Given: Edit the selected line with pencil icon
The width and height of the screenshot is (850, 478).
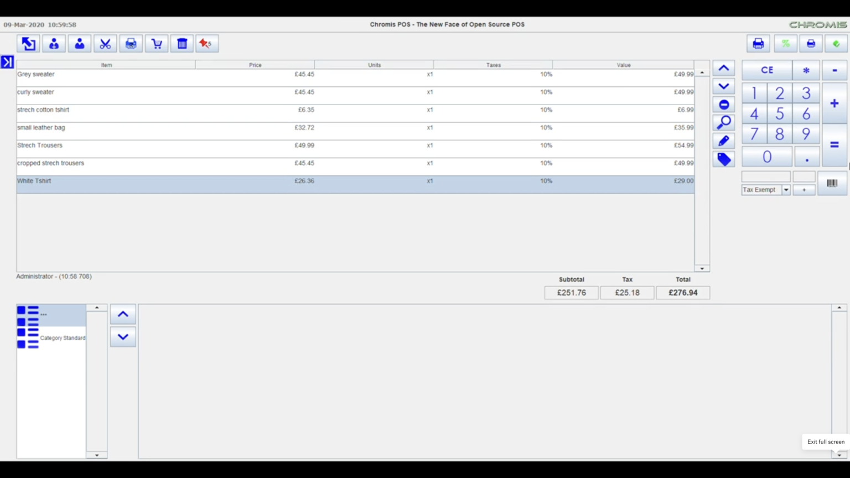Looking at the screenshot, I should (723, 141).
